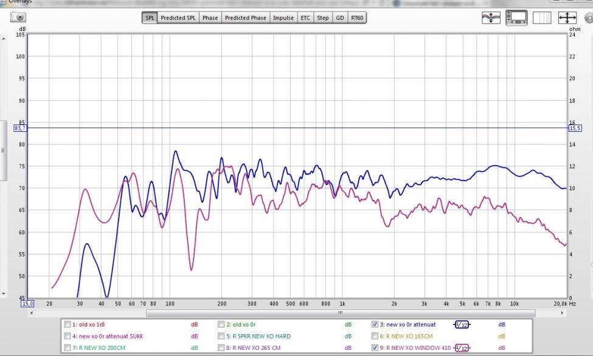Click the 15,5 ohm cursor value box
Image resolution: width=593 pixels, height=356 pixels.
(575, 129)
